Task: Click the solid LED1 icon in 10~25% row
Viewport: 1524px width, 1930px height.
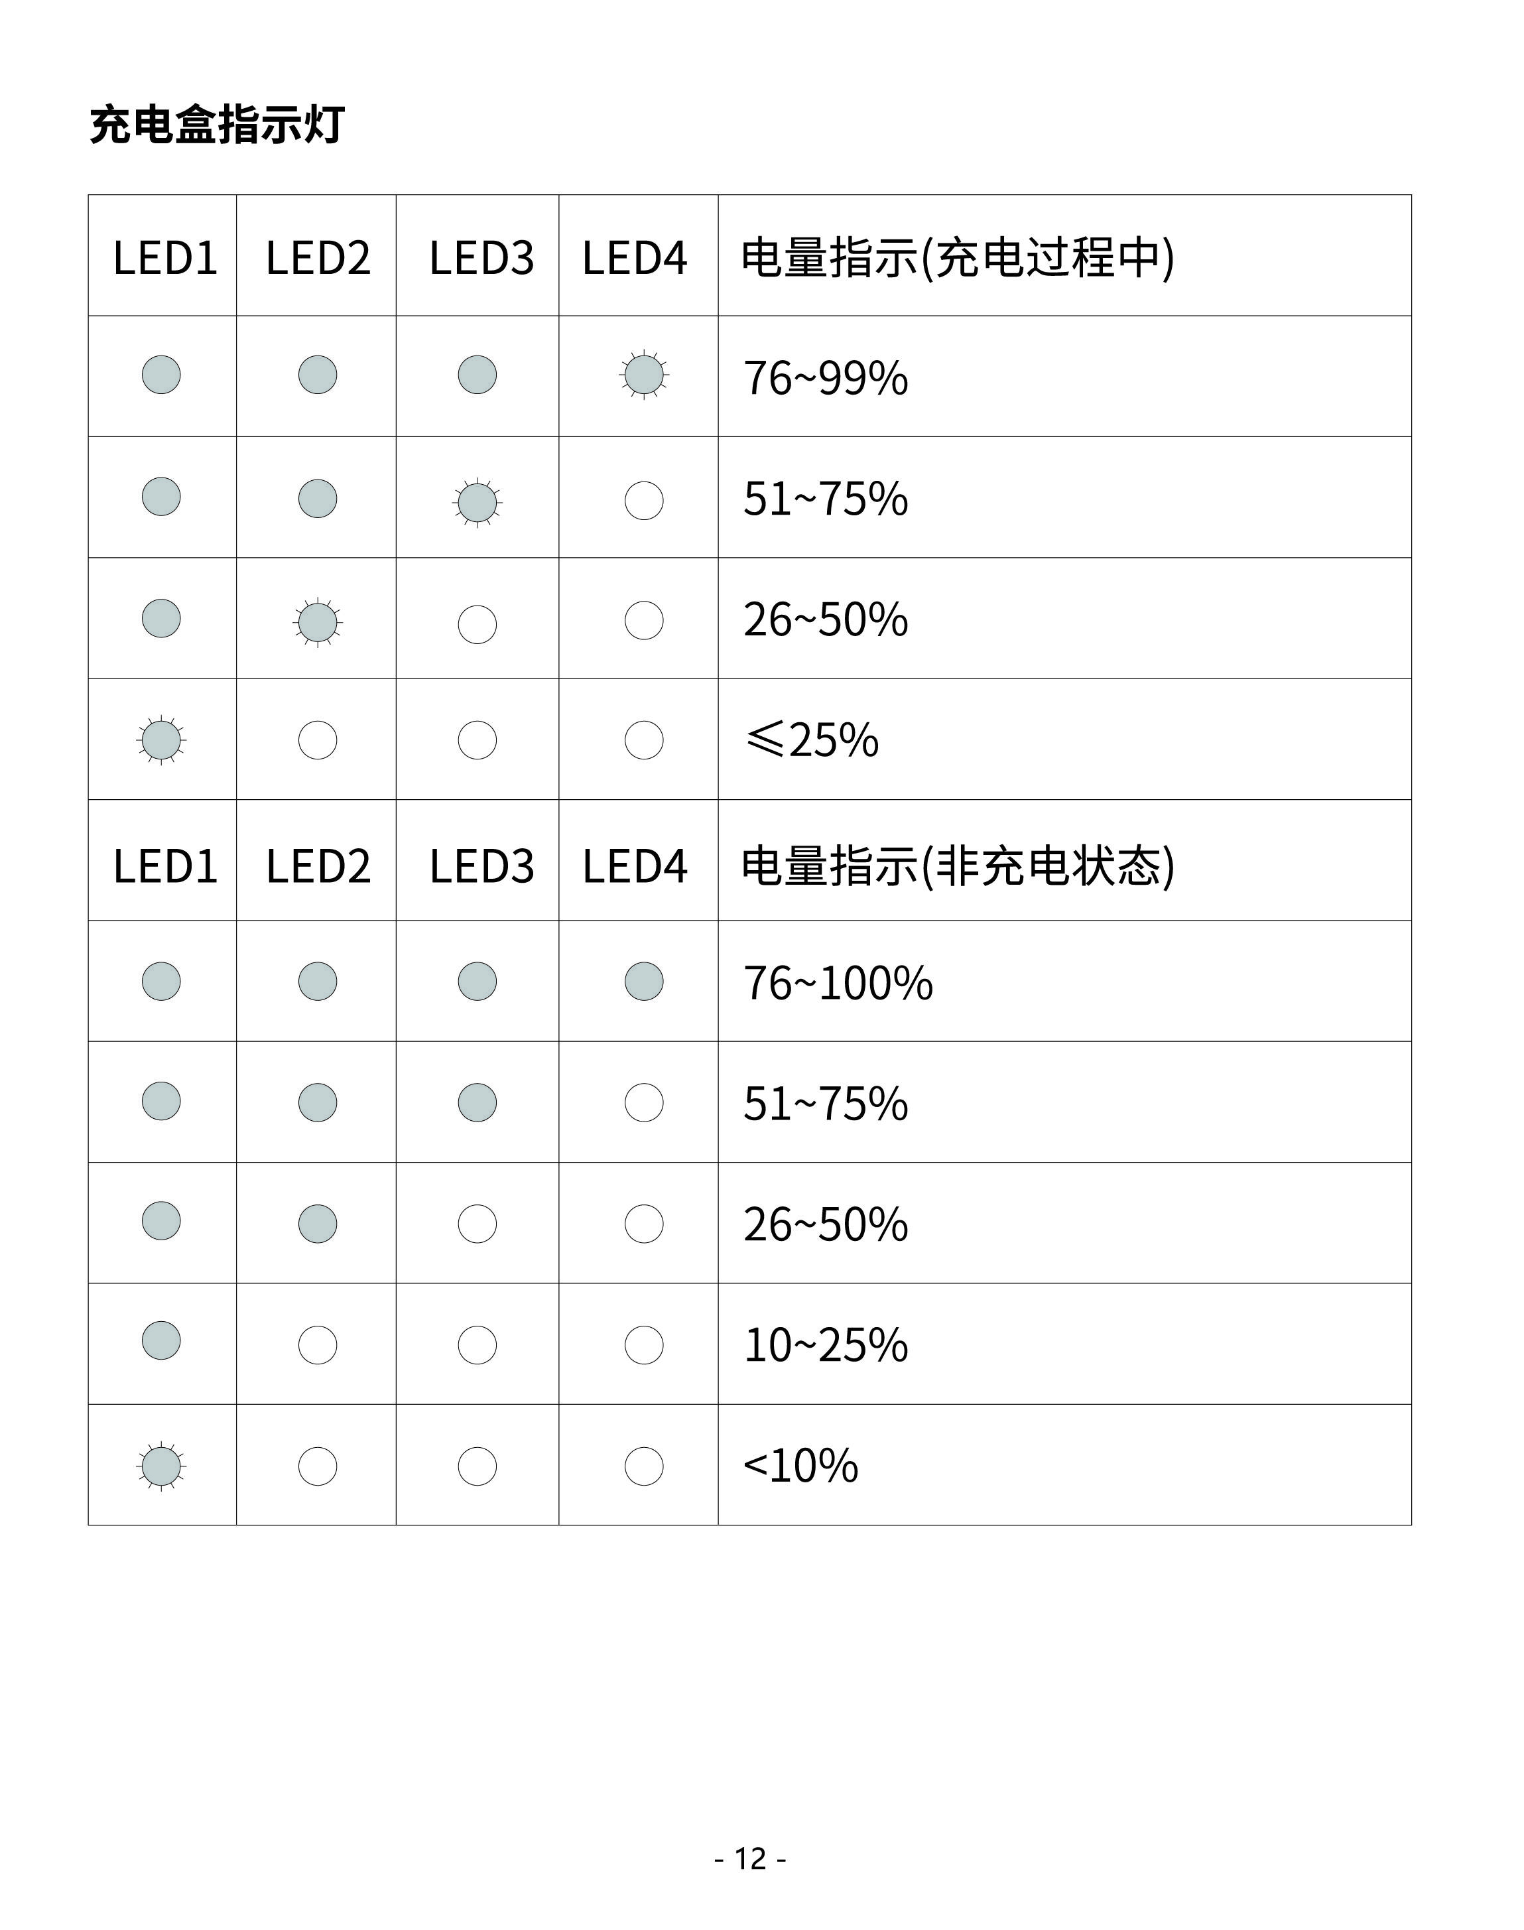Action: 162,1340
